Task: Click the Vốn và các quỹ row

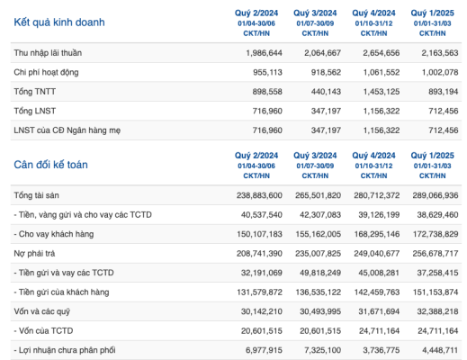Action: (x=236, y=311)
